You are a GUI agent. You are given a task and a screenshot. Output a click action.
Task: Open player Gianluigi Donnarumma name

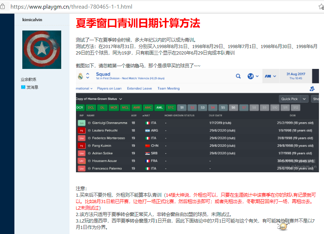(110, 123)
